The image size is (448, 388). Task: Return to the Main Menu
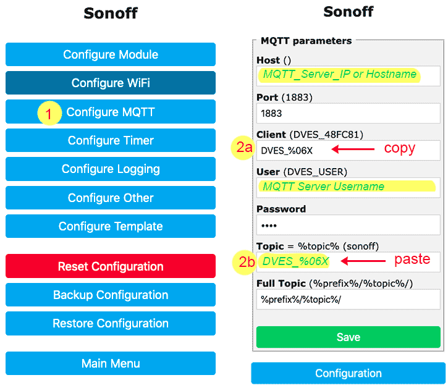(110, 363)
